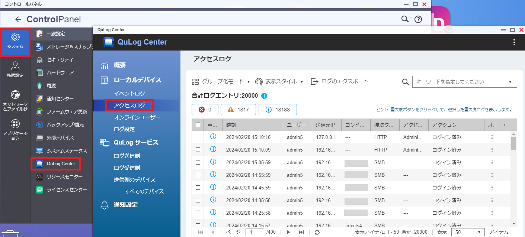Select Access Log (アクセスログ) in QuLog sidebar
525x237 pixels.
pos(129,105)
